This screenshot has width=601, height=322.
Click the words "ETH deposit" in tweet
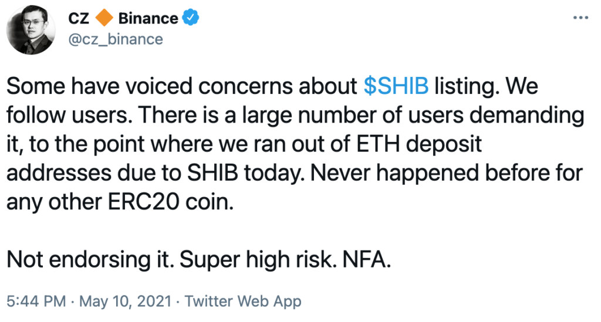(419, 144)
